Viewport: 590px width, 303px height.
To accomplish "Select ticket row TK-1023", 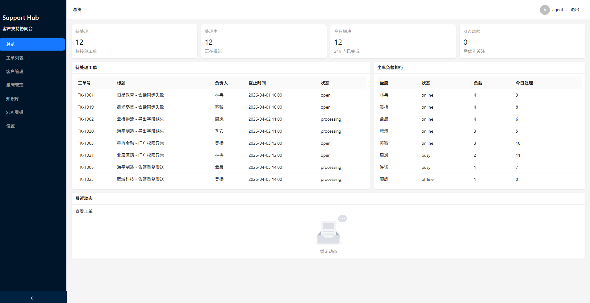I will click(x=86, y=179).
